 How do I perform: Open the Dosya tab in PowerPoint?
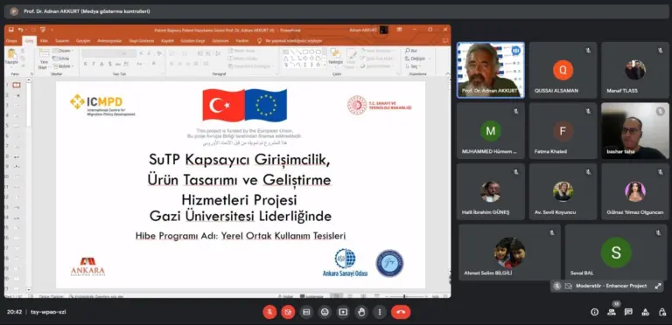pos(11,41)
